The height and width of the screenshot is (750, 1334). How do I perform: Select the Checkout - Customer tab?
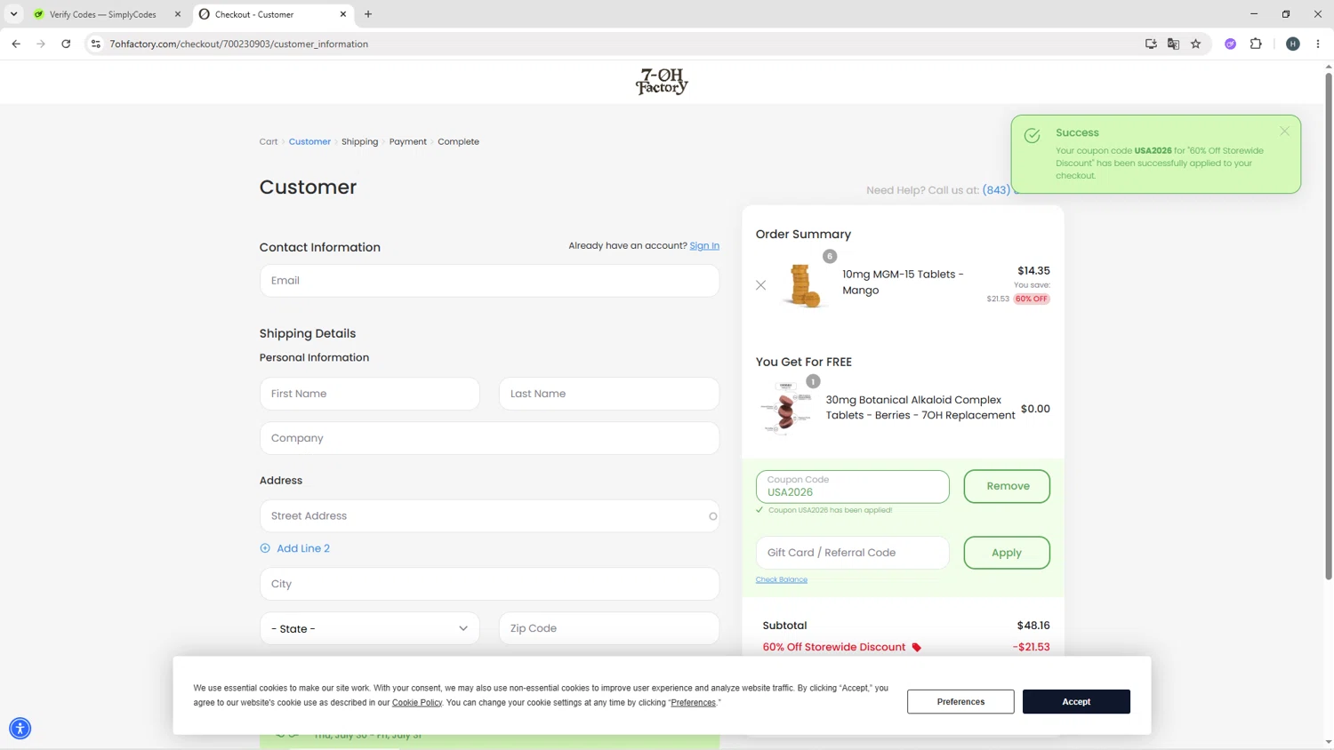tap(272, 14)
